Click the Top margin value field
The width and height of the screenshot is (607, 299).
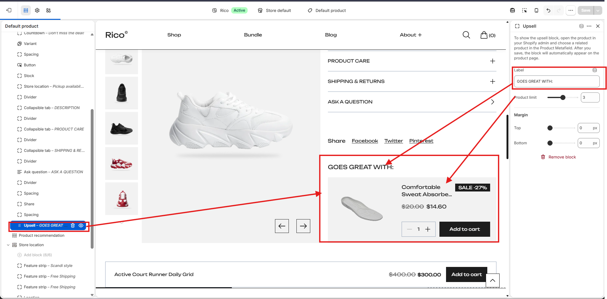point(588,128)
